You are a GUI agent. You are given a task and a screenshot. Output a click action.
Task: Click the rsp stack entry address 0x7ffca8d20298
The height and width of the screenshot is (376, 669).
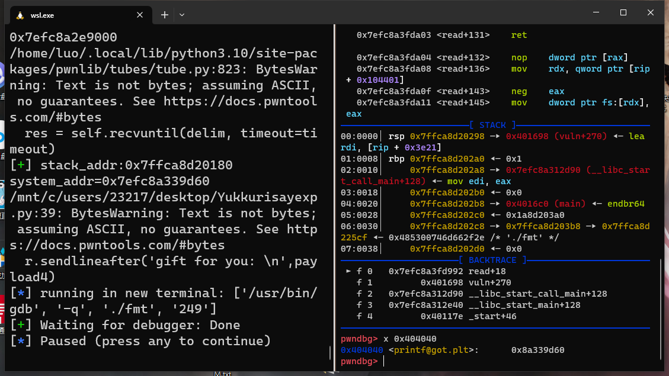pos(447,136)
